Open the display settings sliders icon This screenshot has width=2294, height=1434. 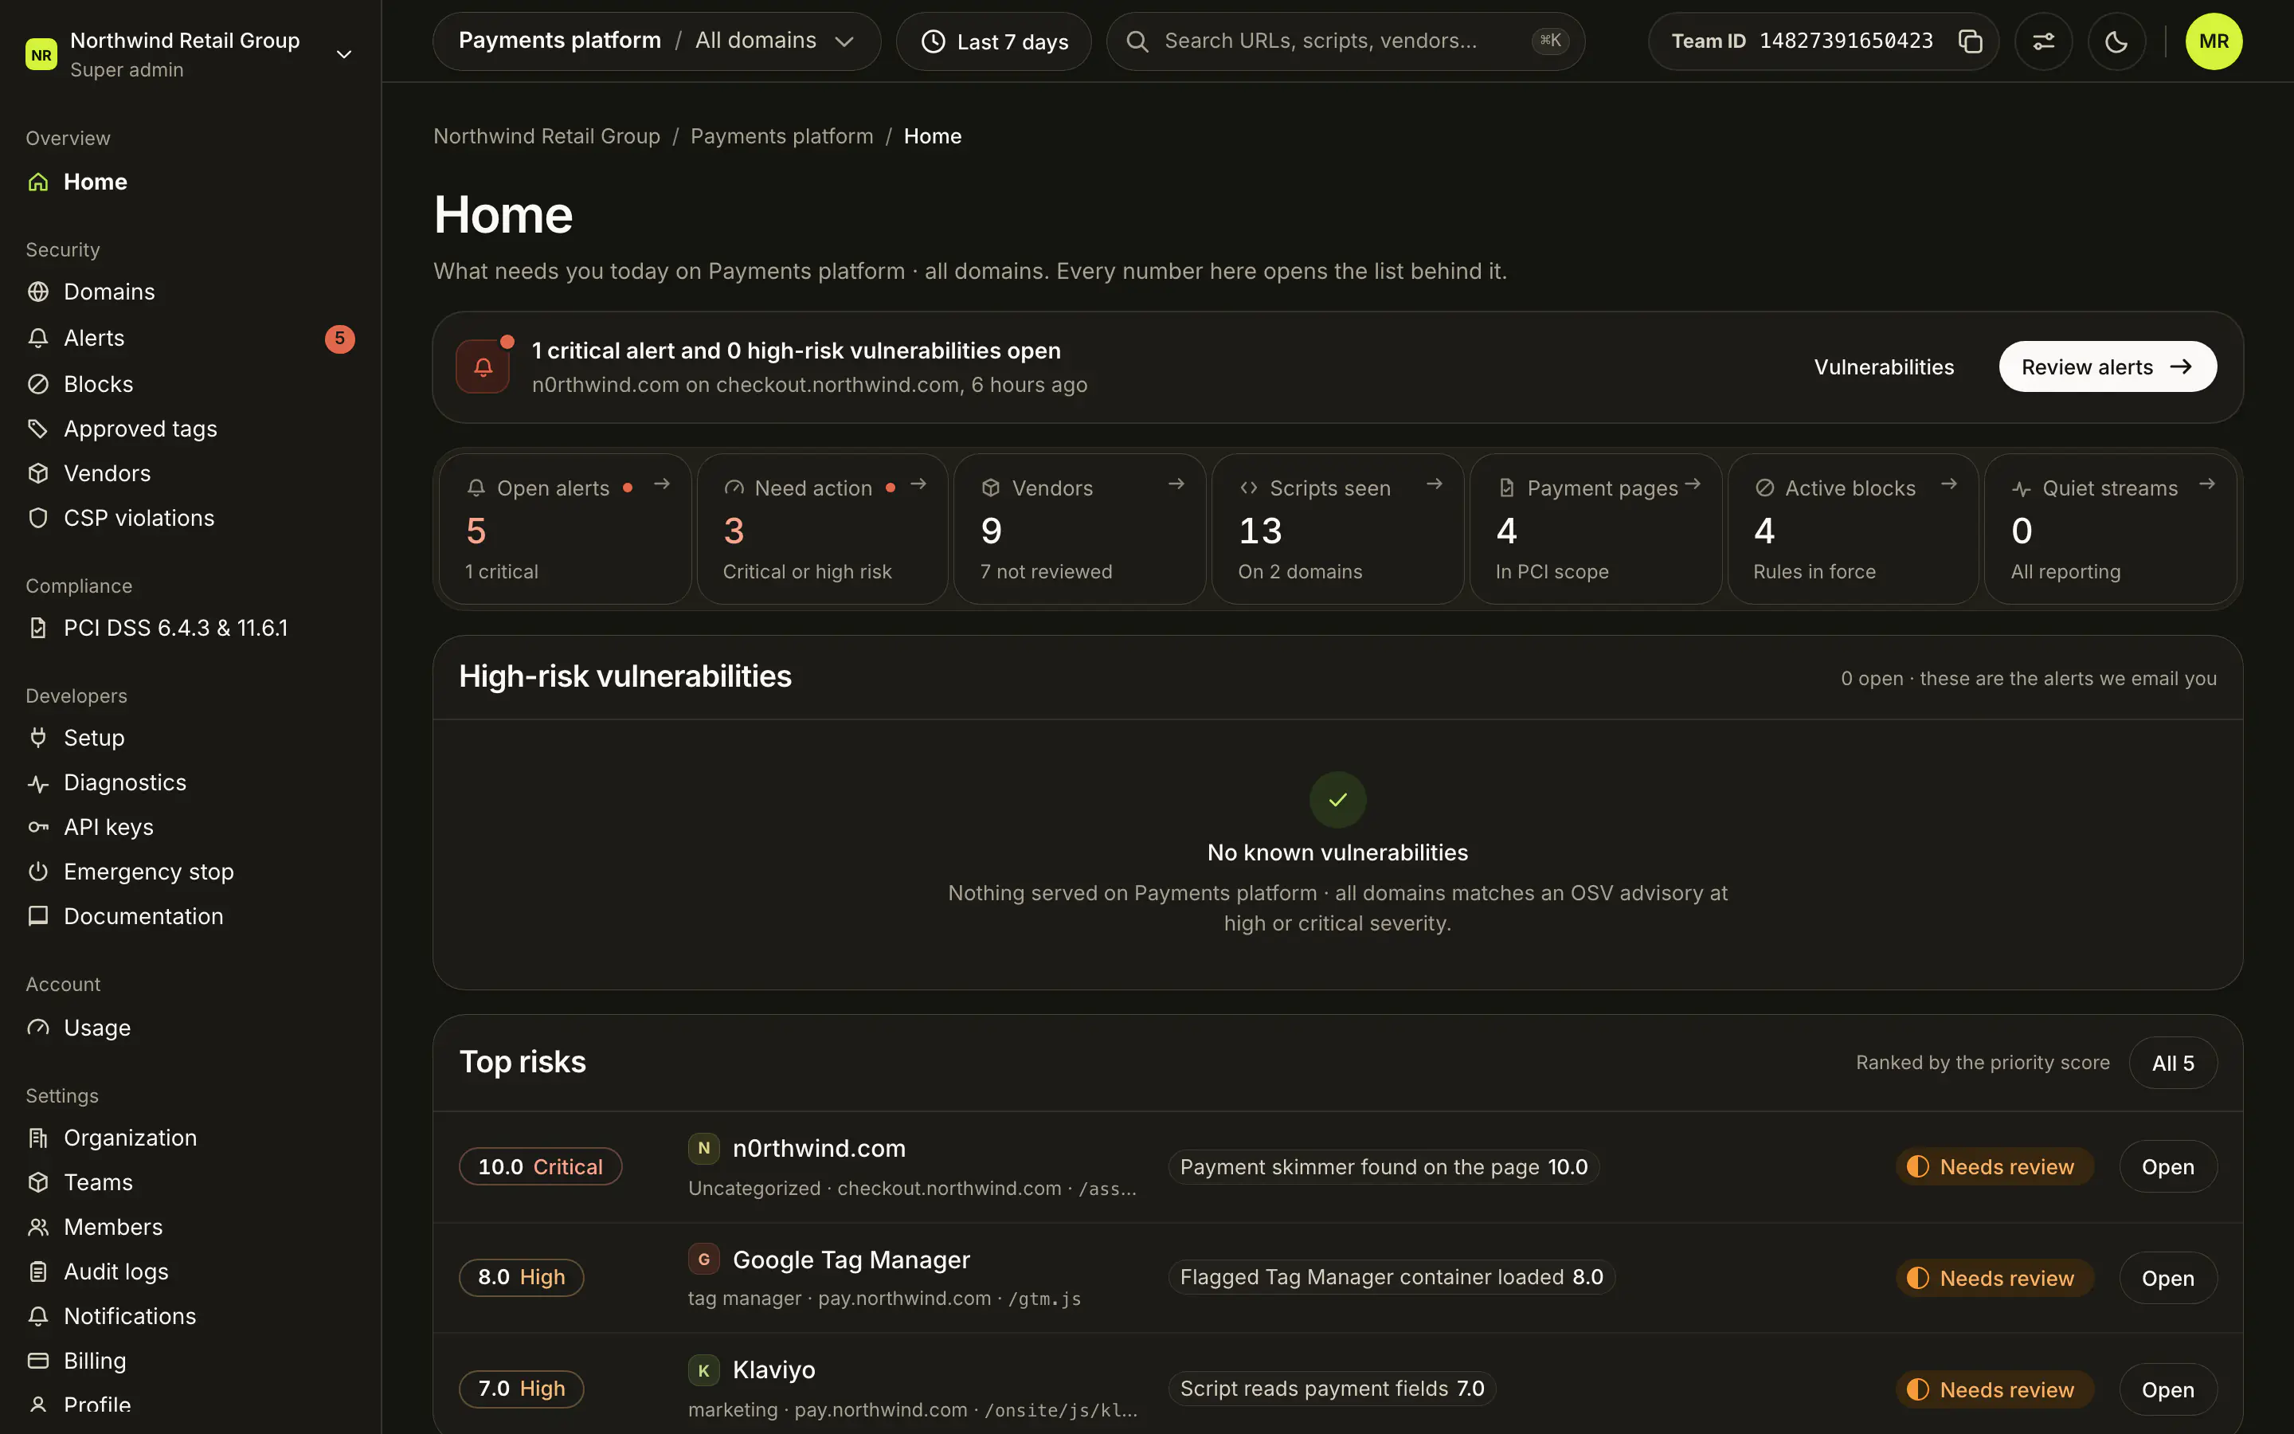coord(2043,41)
